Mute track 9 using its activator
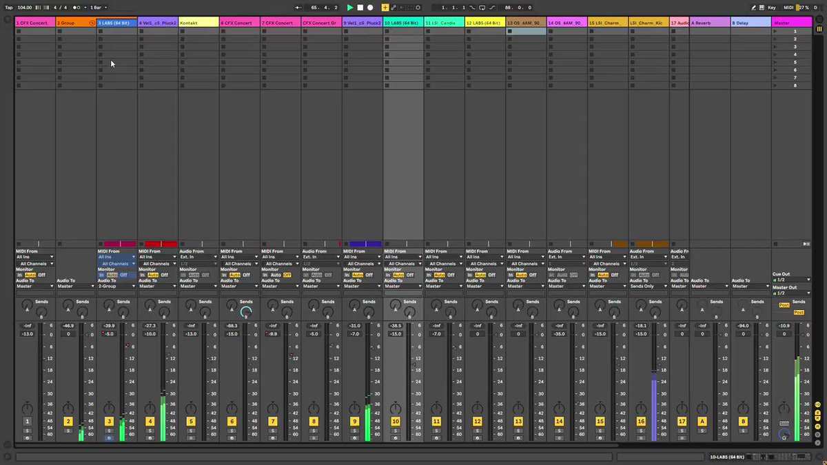The height and width of the screenshot is (465, 827). (x=355, y=421)
